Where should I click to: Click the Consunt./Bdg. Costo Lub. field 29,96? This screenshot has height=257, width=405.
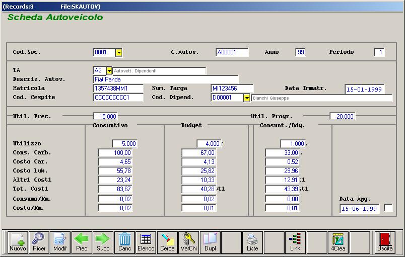pyautogui.click(x=283, y=170)
